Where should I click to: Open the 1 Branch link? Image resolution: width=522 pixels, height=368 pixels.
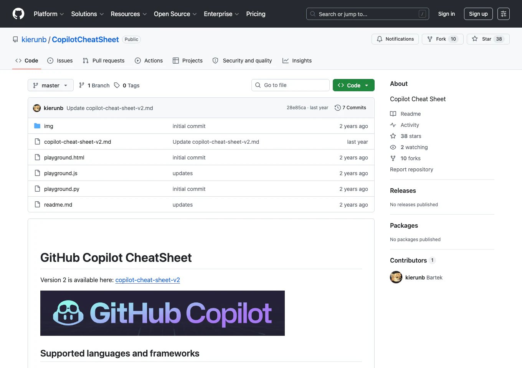tap(94, 85)
